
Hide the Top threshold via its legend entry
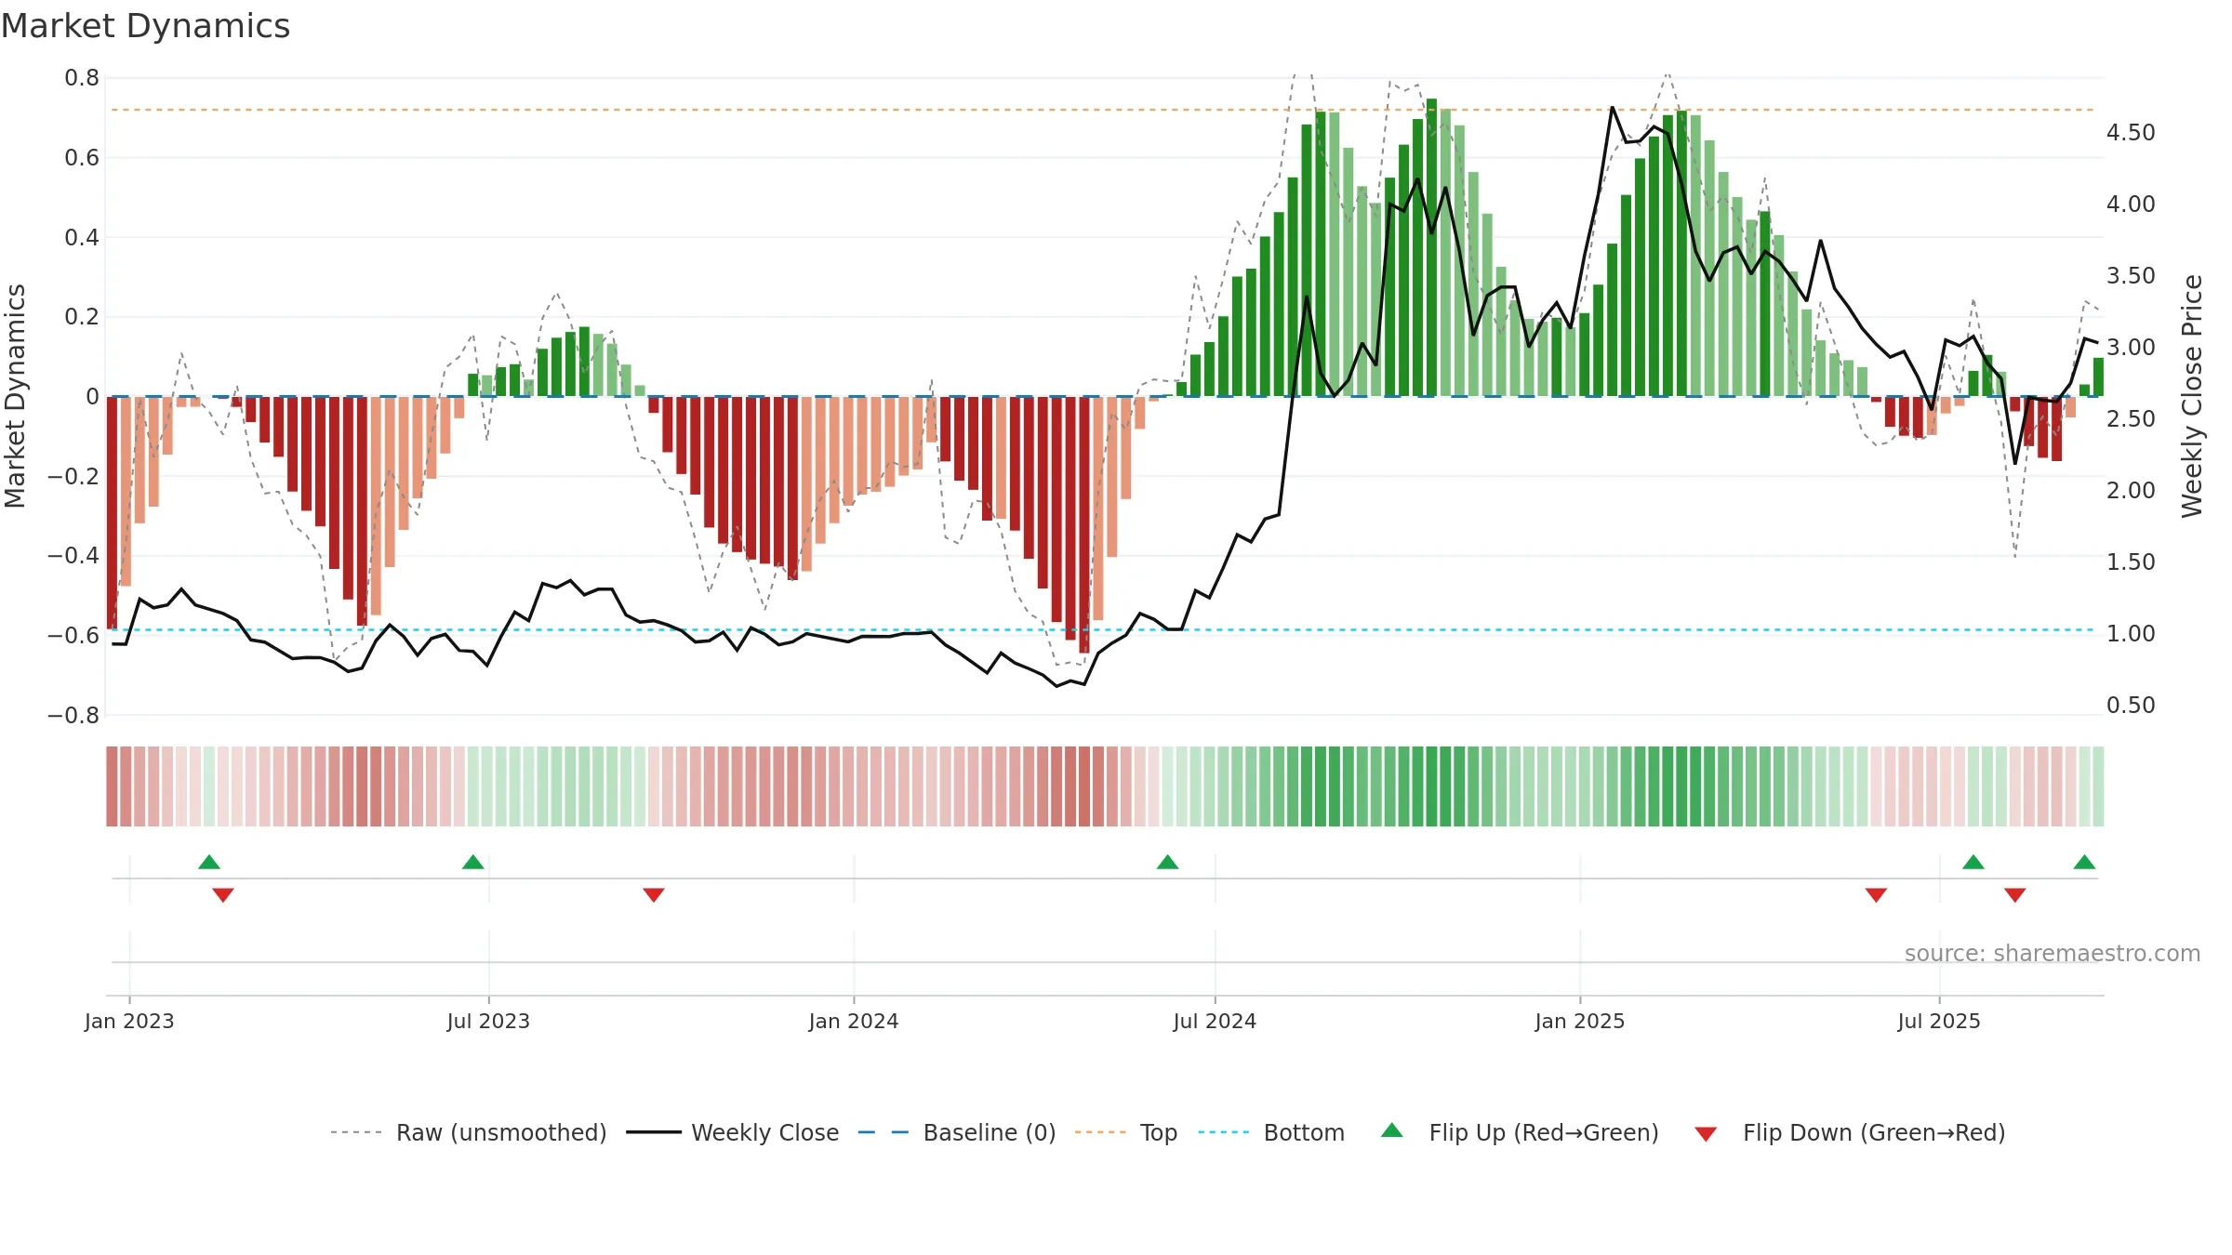click(x=1126, y=1133)
